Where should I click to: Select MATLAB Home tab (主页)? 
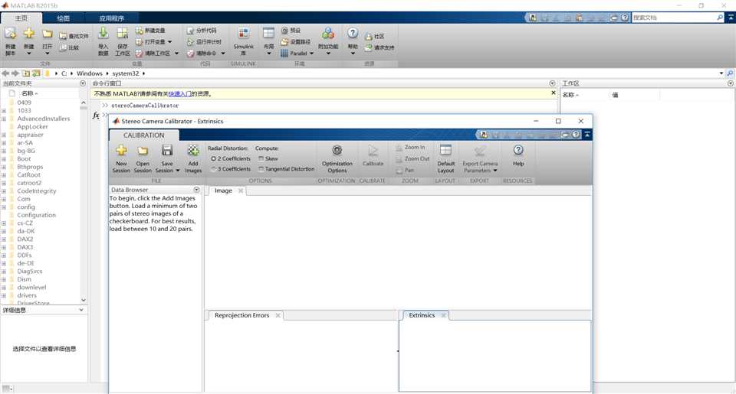pyautogui.click(x=21, y=18)
